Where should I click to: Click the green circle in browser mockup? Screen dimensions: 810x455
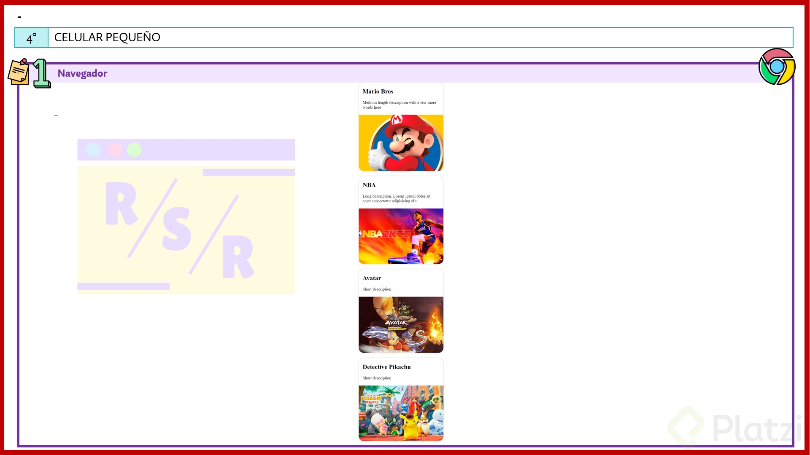[x=134, y=150]
